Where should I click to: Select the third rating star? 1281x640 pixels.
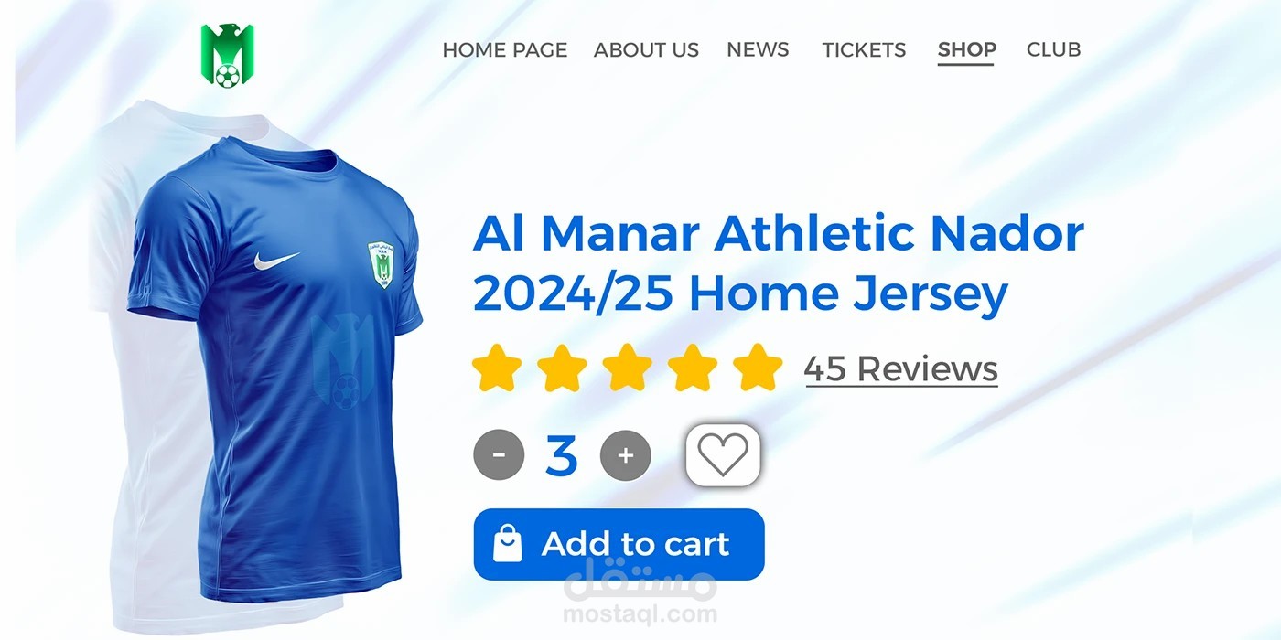[x=627, y=368]
